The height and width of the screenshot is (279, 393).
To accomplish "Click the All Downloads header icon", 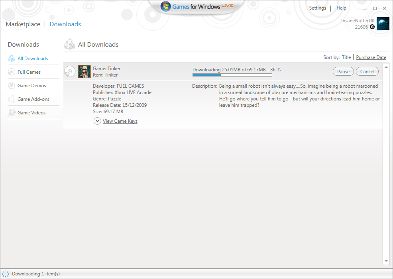I will pos(70,44).
